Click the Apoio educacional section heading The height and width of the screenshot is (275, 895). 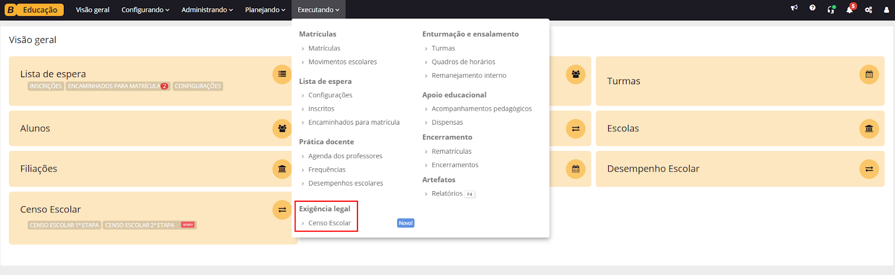[x=454, y=95]
